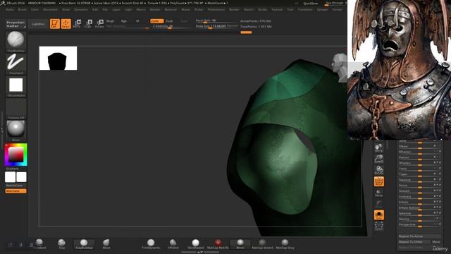Image resolution: width=451 pixels, height=254 pixels.
Task: Toggle M material painting mode
Action: 137,21
